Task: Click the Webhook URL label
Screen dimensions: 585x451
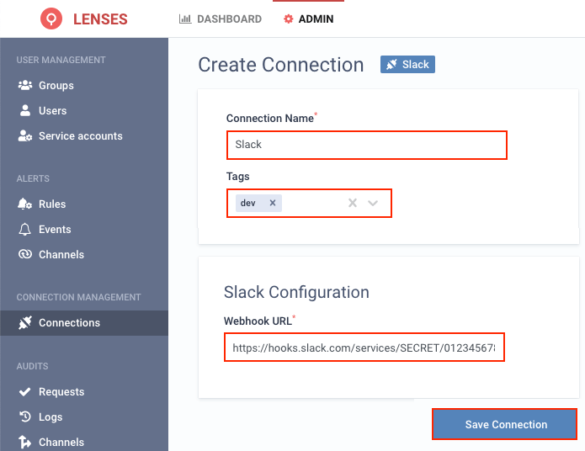Action: (x=258, y=321)
